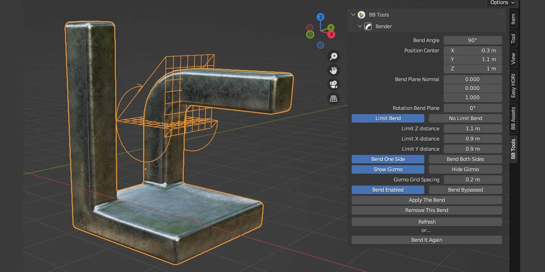Viewport: 545px width, 272px height.
Task: Click the blue Z axis gizmo ball
Action: click(x=321, y=17)
